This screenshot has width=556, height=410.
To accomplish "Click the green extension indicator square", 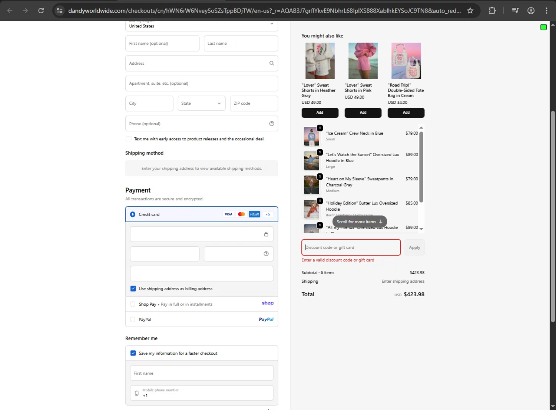I will pyautogui.click(x=543, y=27).
